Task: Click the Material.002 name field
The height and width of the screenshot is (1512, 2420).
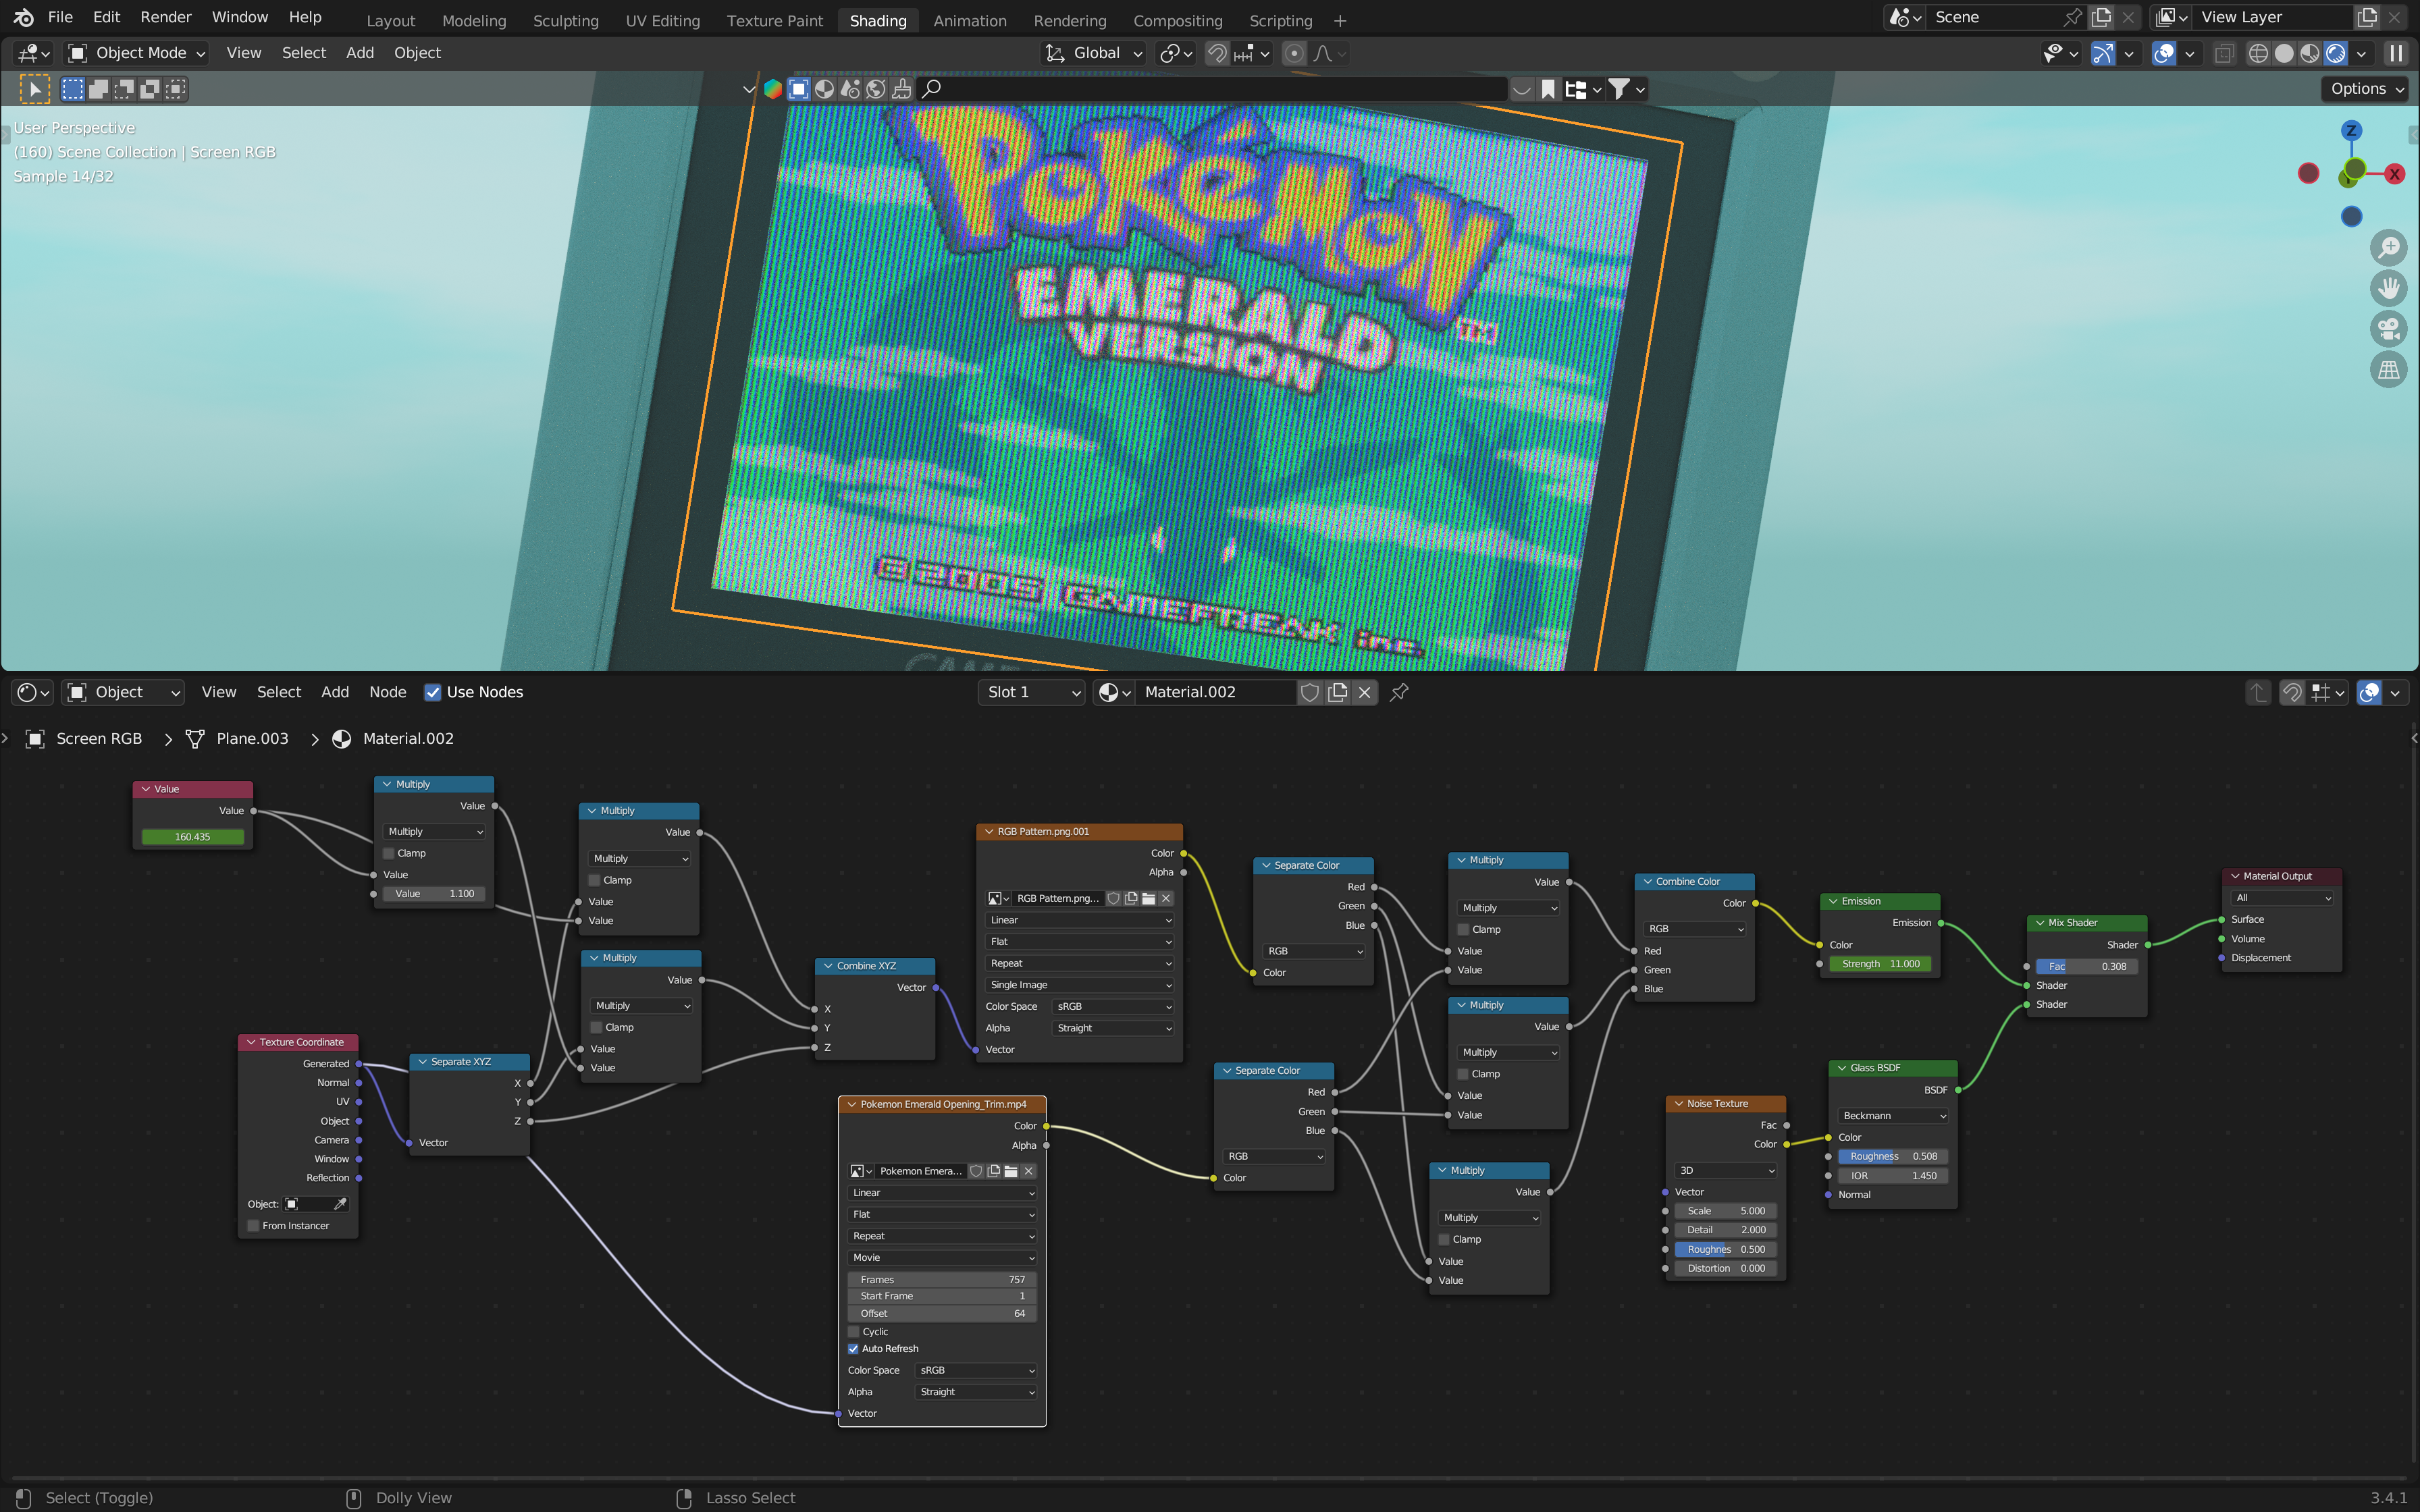Action: 1215,692
